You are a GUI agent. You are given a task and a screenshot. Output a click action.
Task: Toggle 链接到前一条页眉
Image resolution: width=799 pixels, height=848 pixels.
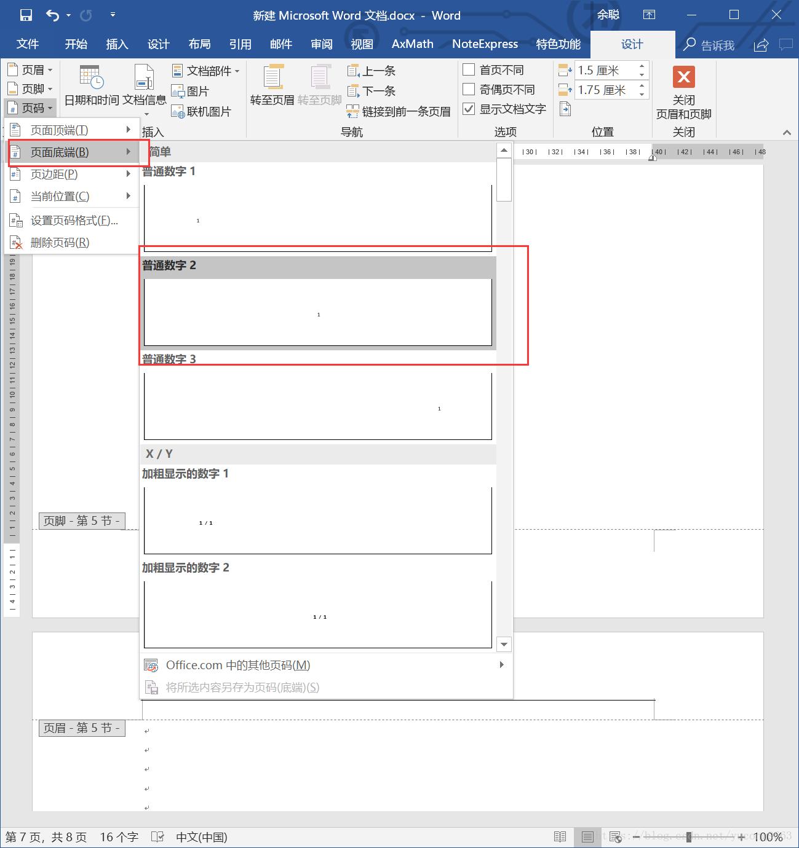coord(399,111)
